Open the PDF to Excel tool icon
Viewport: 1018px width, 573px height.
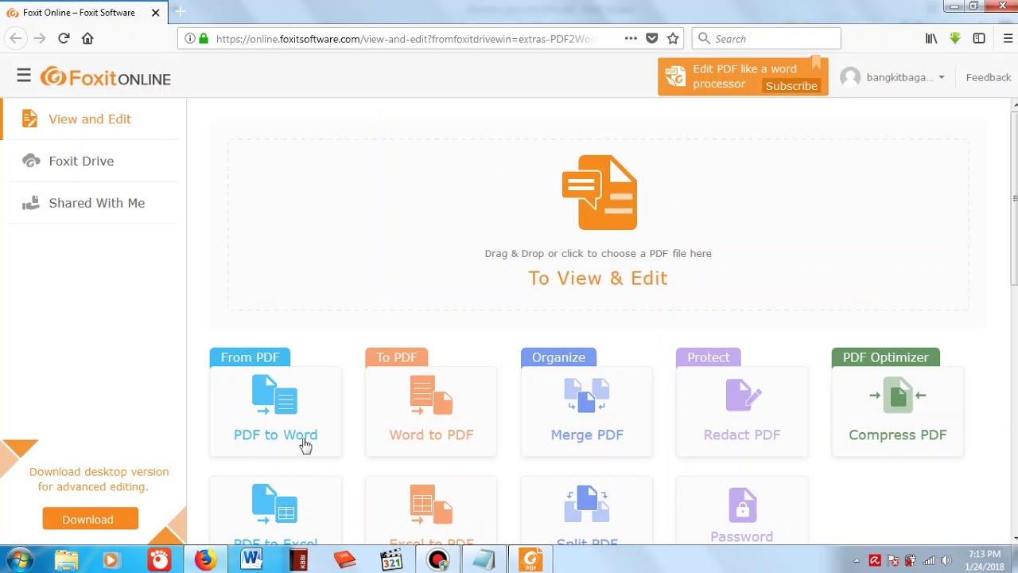pyautogui.click(x=274, y=505)
